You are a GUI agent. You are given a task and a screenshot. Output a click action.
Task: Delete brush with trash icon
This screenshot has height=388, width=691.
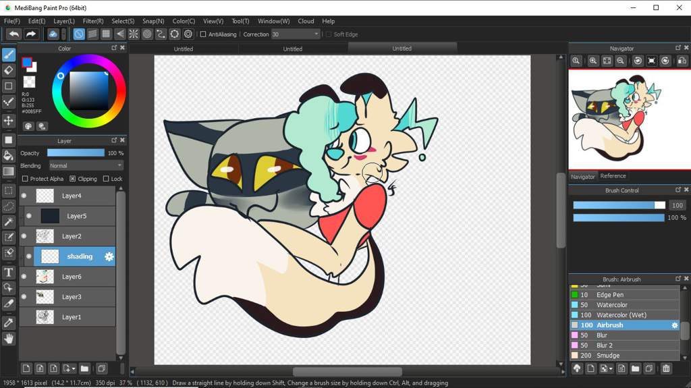(666, 368)
